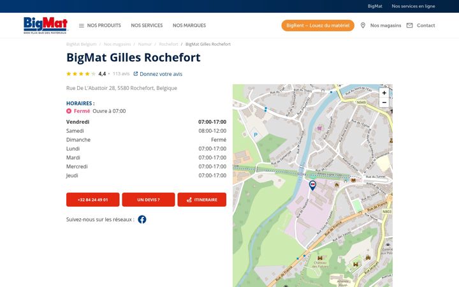Click the Ouvre à 07:00 text
The width and height of the screenshot is (459, 287).
coord(109,111)
